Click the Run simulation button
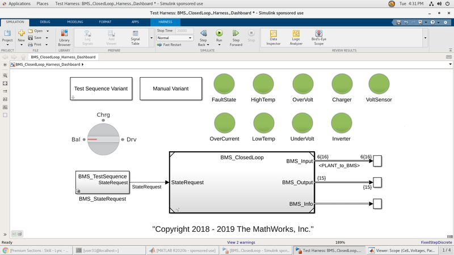Viewport: 454px width, 255px height. 219,35
